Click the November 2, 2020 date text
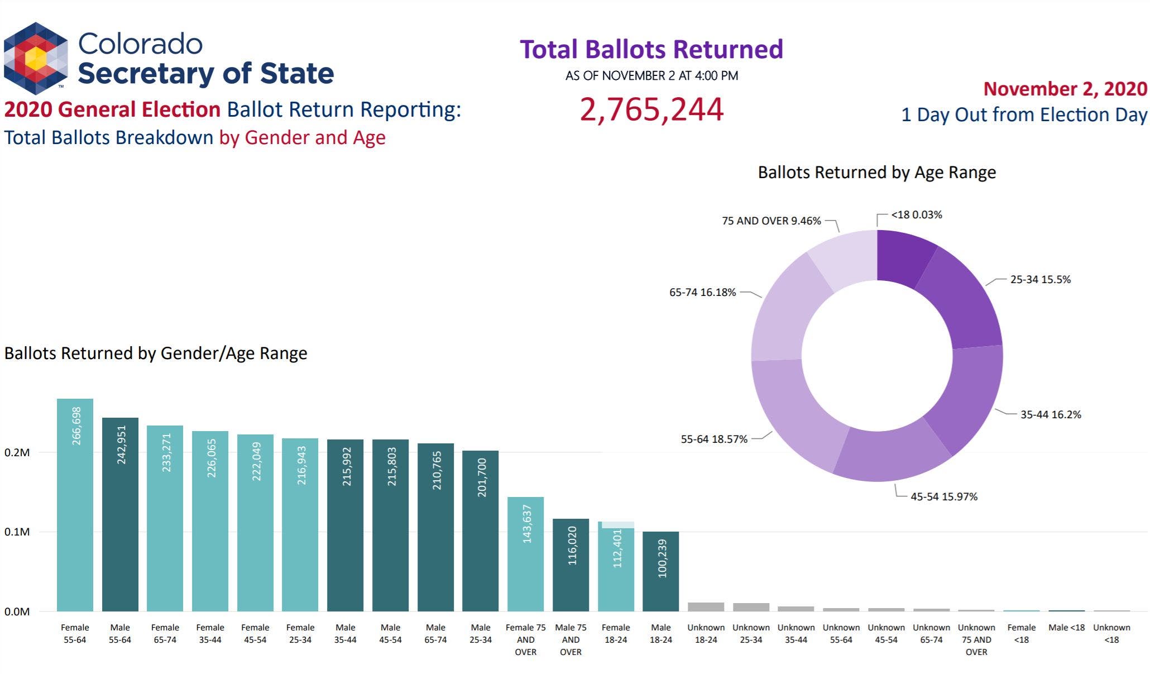This screenshot has width=1150, height=674. (x=1065, y=89)
